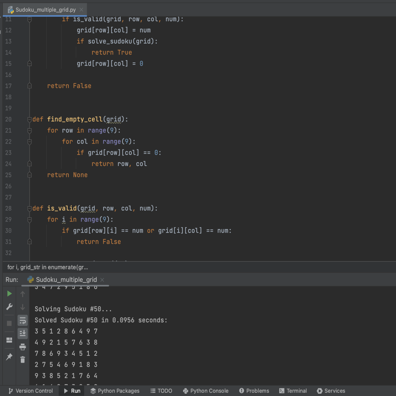
Task: Click line number 16 in the gutter
Action: [8, 75]
